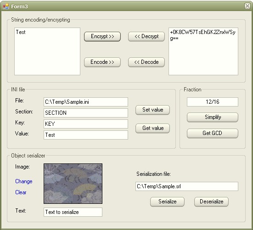Focus the Serialization file path field
Viewport: 253px width, 230px height.
pyautogui.click(x=187, y=186)
